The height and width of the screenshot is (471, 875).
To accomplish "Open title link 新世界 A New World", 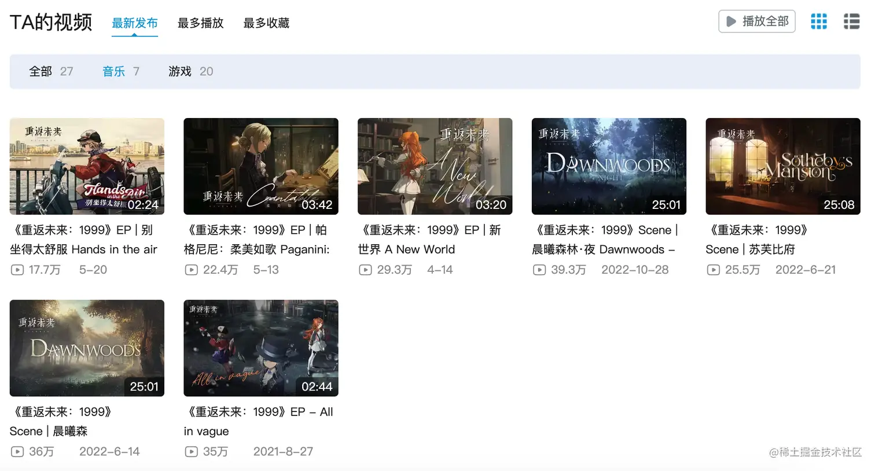I will [x=429, y=240].
